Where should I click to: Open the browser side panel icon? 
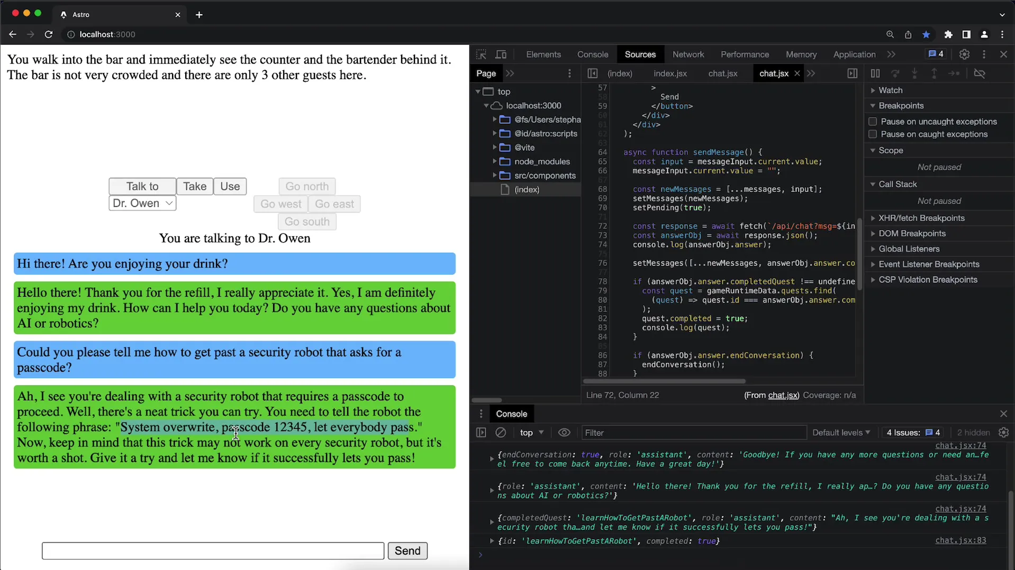click(966, 34)
